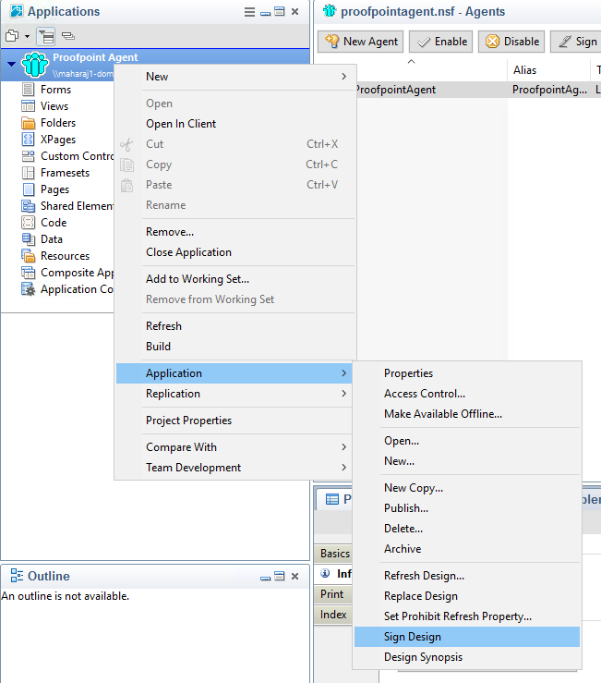Open application Properties in the submenu

click(x=467, y=373)
